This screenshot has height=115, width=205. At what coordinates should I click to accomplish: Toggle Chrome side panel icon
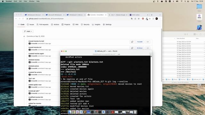click(x=153, y=19)
